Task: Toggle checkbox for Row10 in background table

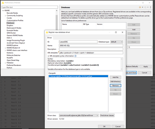Action: 1,102
